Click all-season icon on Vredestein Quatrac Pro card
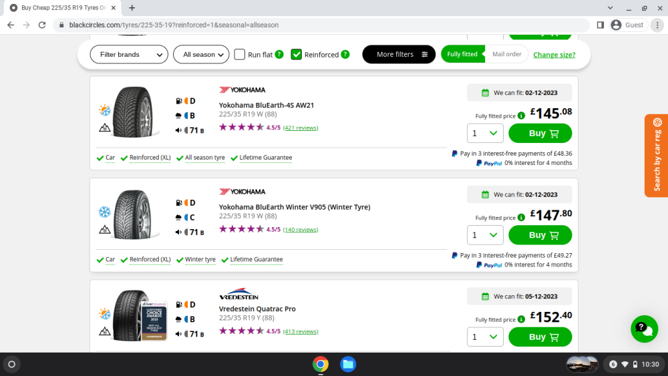 coord(105,314)
